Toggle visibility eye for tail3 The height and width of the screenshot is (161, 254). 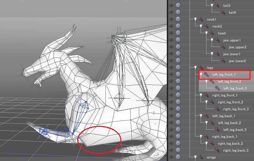pos(171,6)
